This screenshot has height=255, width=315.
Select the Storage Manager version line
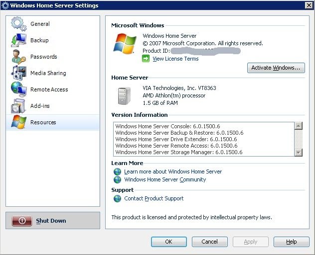coord(179,152)
